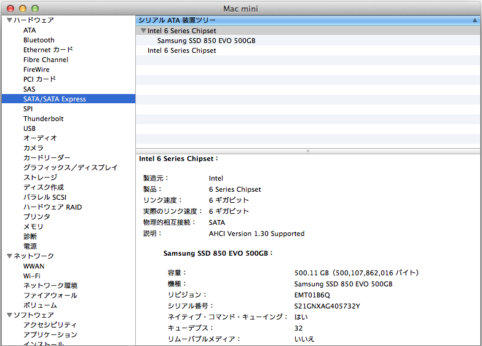Toggle sort arrow in シリアル ATA 装置ツリー header
The width and height of the screenshot is (482, 346).
point(475,20)
